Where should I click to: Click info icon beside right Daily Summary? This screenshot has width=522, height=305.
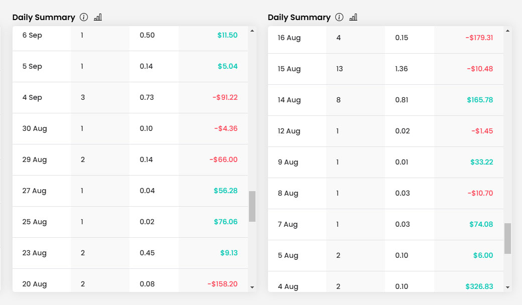(339, 17)
